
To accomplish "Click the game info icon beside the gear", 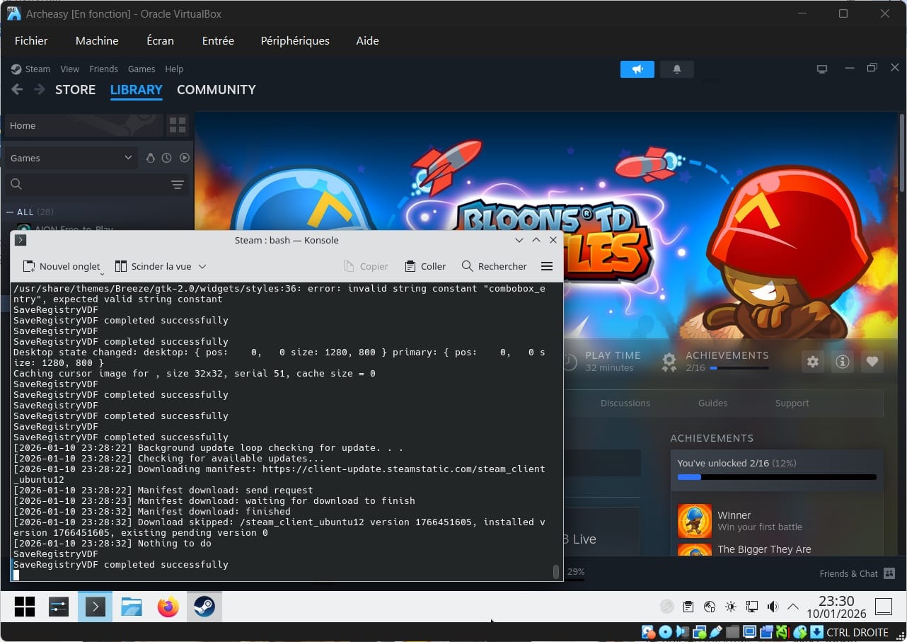I will click(x=842, y=361).
